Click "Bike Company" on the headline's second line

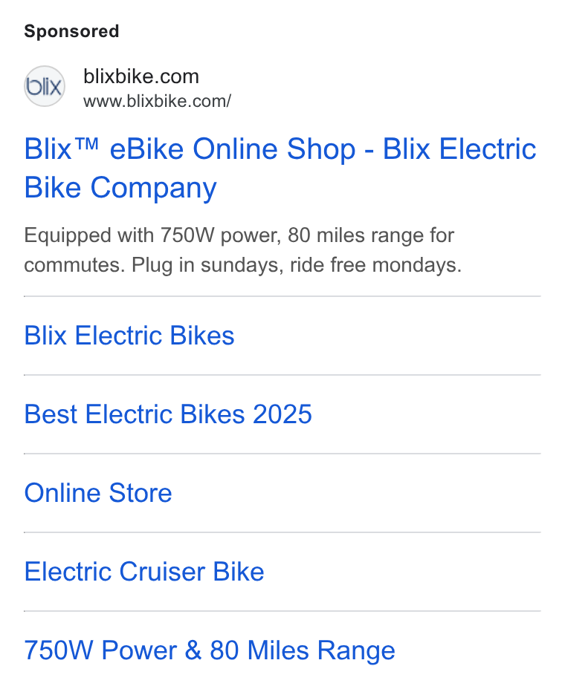pos(120,188)
